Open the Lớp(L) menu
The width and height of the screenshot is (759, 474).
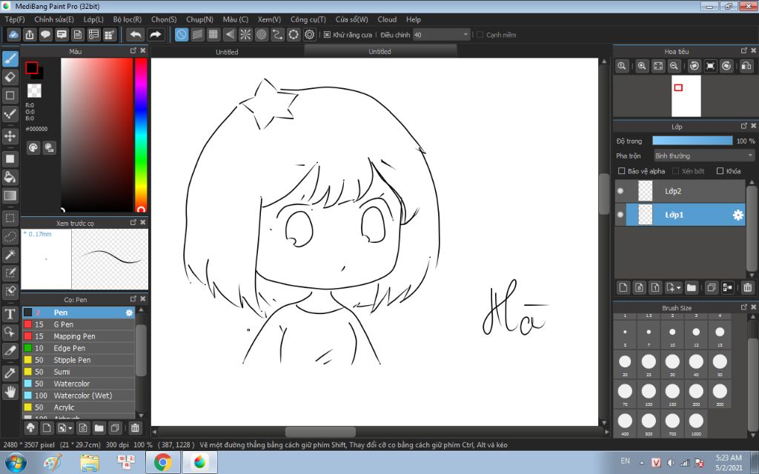[x=93, y=19]
